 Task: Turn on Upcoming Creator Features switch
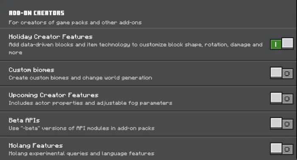[x=282, y=98]
